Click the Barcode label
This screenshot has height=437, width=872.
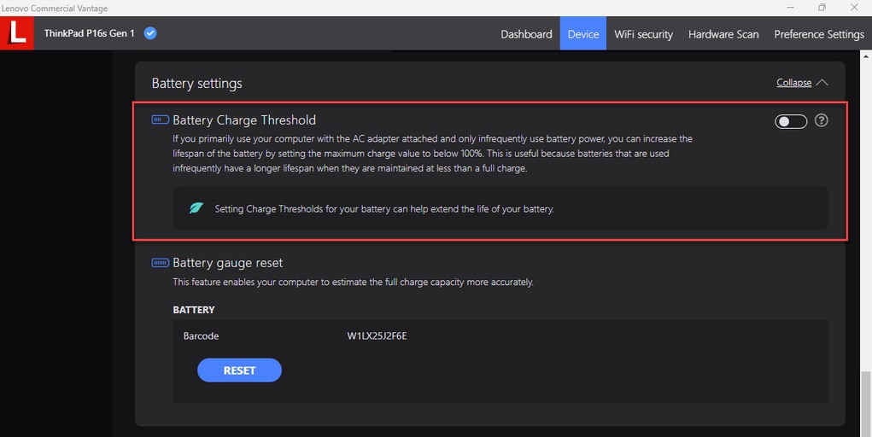click(201, 335)
